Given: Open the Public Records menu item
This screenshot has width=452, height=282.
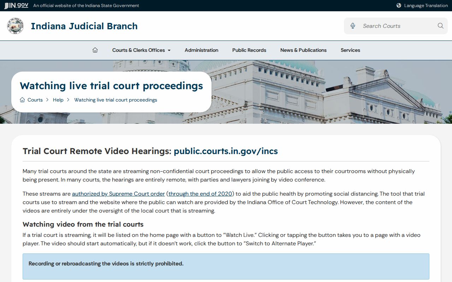Looking at the screenshot, I should point(249,50).
